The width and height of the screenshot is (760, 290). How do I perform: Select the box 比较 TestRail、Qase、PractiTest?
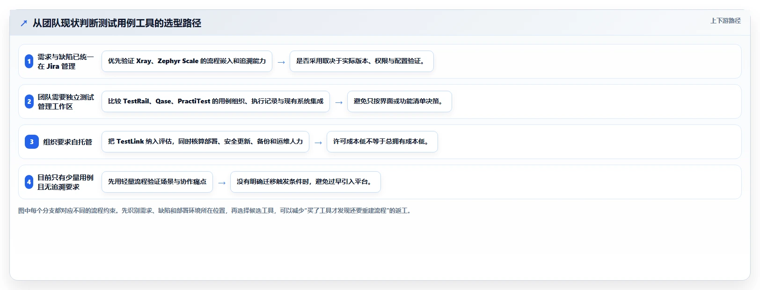[216, 101]
